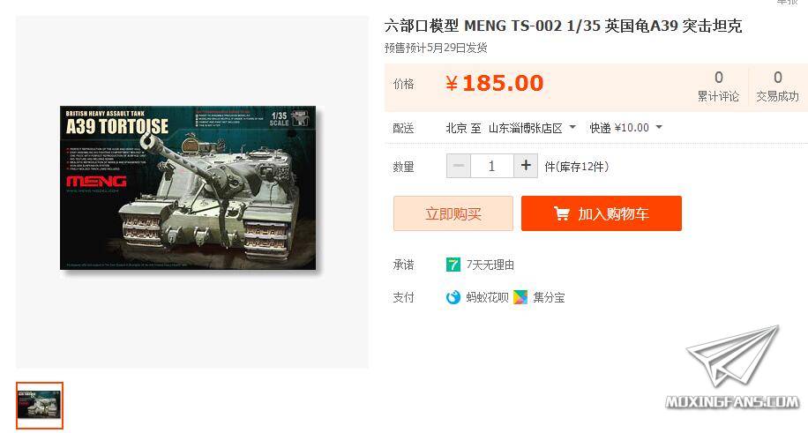Open the 累计评论 reviews count
808x433 pixels.
718,86
